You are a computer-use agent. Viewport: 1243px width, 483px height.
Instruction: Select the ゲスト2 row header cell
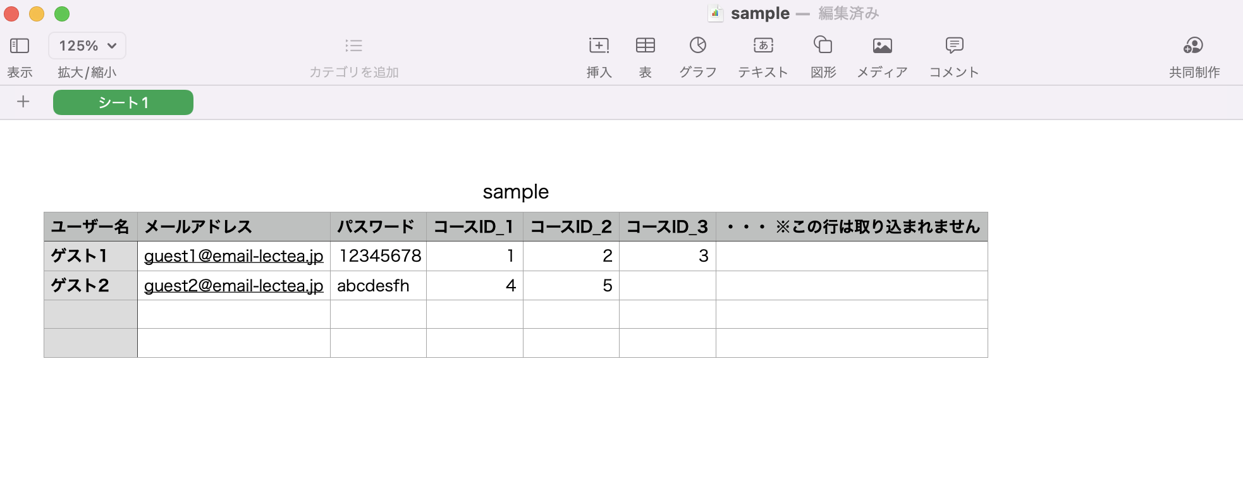pos(90,286)
